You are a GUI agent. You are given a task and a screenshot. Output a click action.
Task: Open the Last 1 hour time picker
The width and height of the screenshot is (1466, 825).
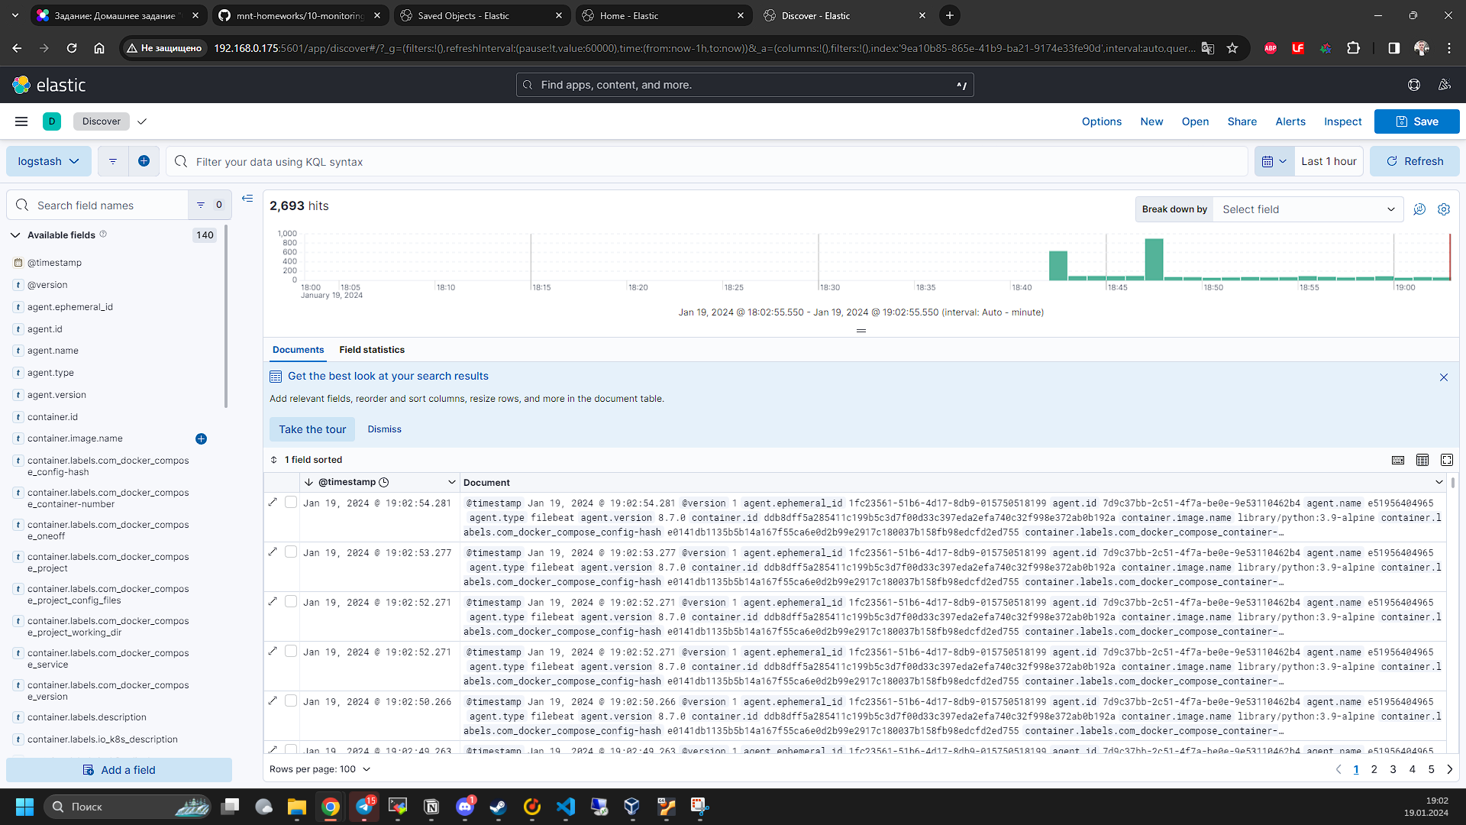pos(1329,161)
